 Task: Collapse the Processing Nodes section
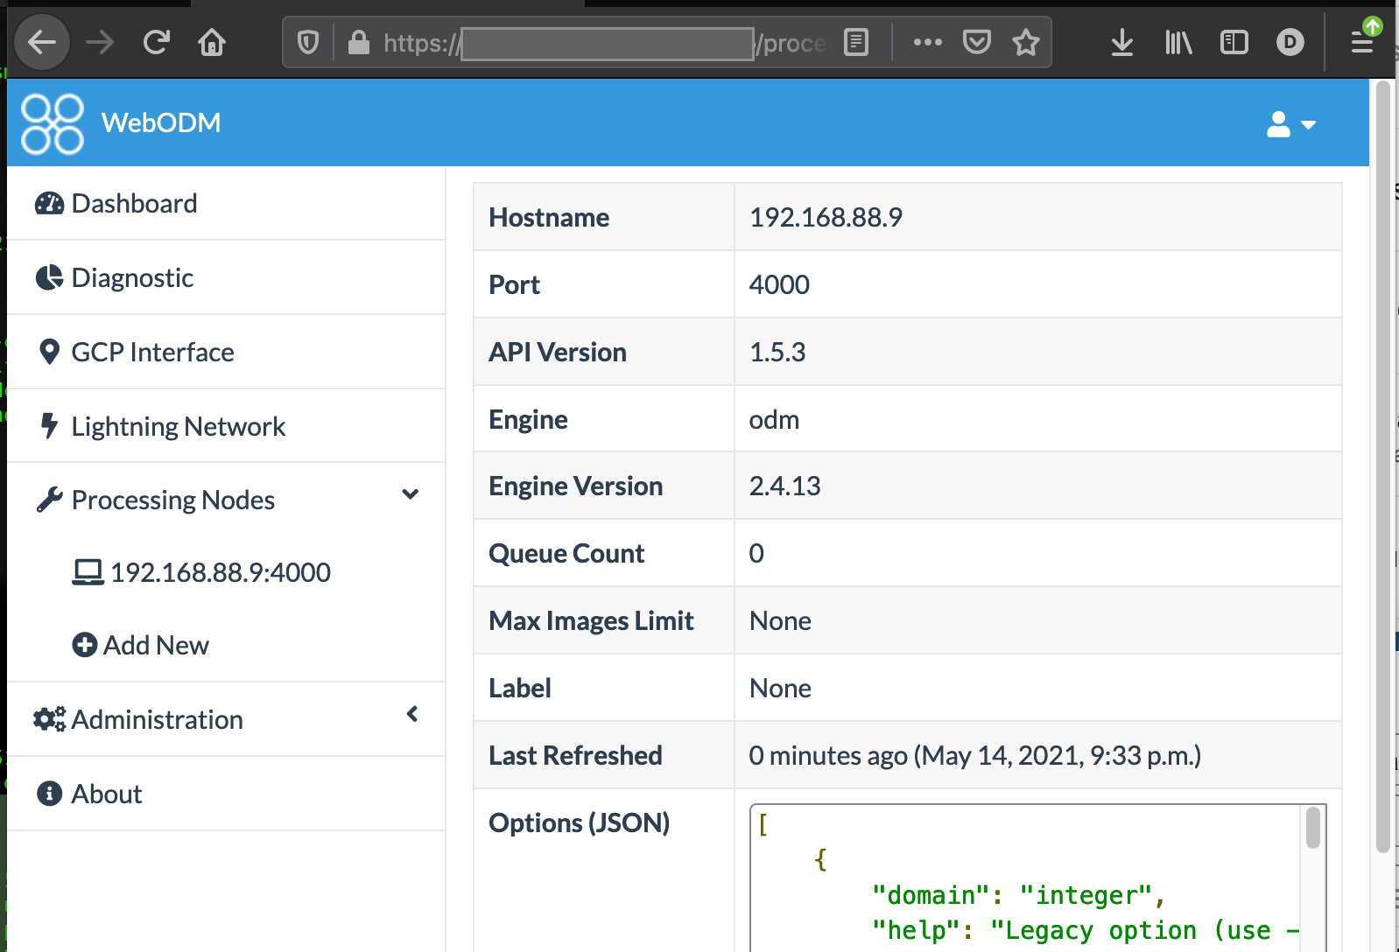[410, 495]
